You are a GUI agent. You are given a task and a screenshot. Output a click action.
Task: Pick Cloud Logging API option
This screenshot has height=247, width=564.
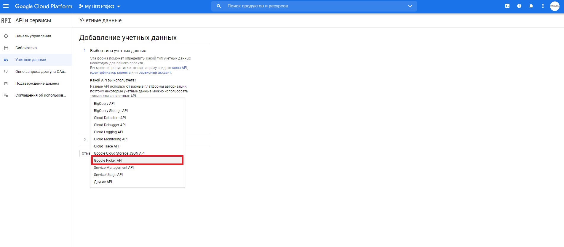coord(138,132)
